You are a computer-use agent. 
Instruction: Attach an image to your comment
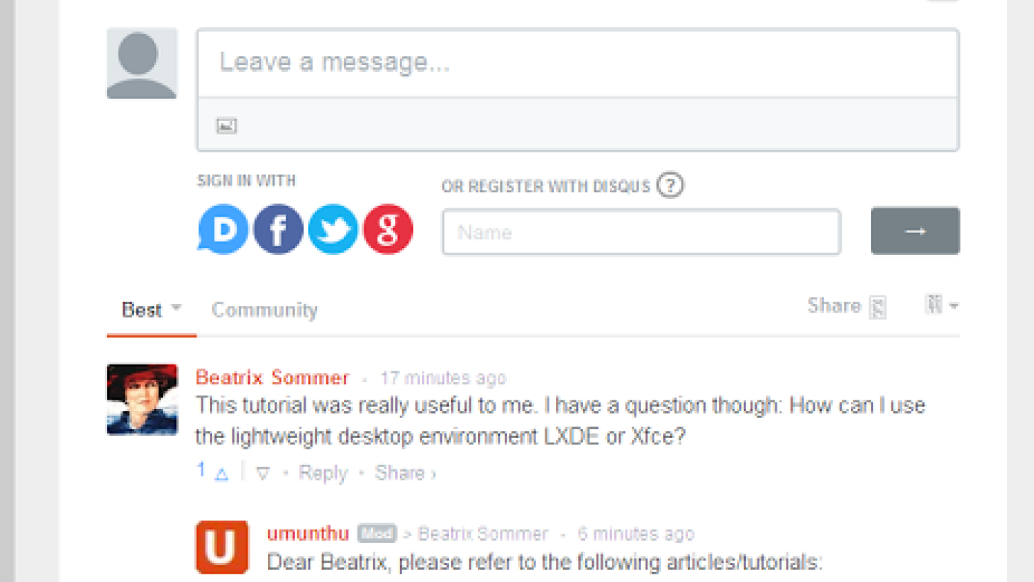(x=227, y=125)
